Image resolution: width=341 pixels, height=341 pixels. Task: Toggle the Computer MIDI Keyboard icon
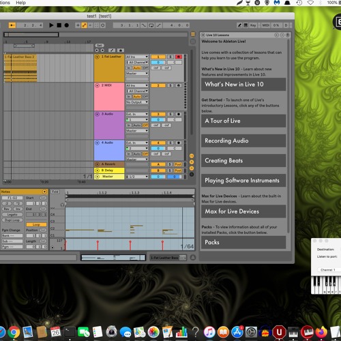pyautogui.click(x=246, y=25)
